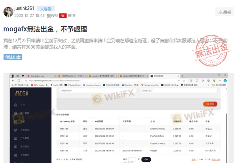Switch to the Scandi Client Area tab
Viewport: 238px width, 163px height.
coord(41,76)
